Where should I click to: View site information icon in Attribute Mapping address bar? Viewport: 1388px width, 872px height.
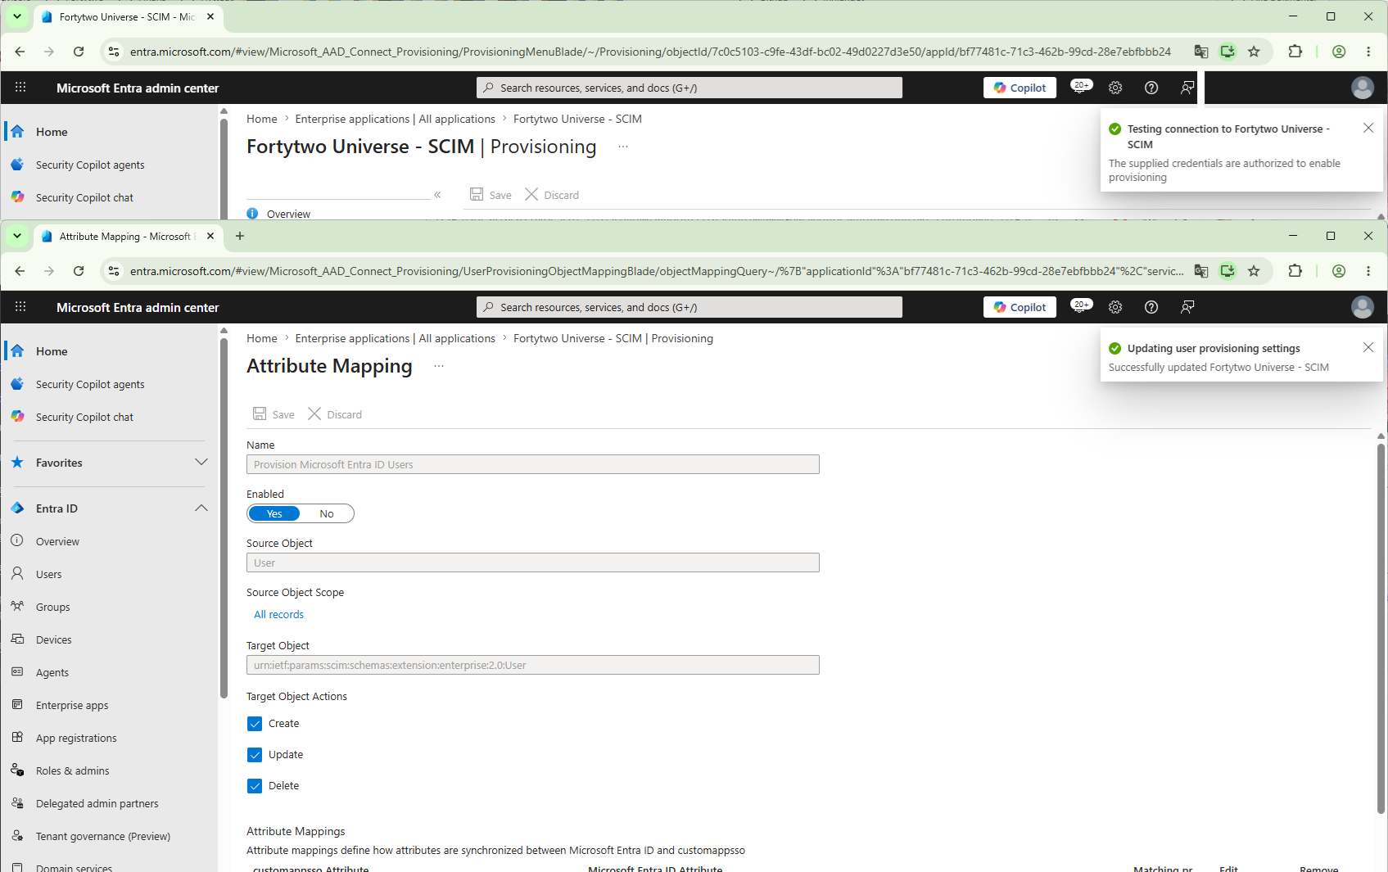[114, 271]
